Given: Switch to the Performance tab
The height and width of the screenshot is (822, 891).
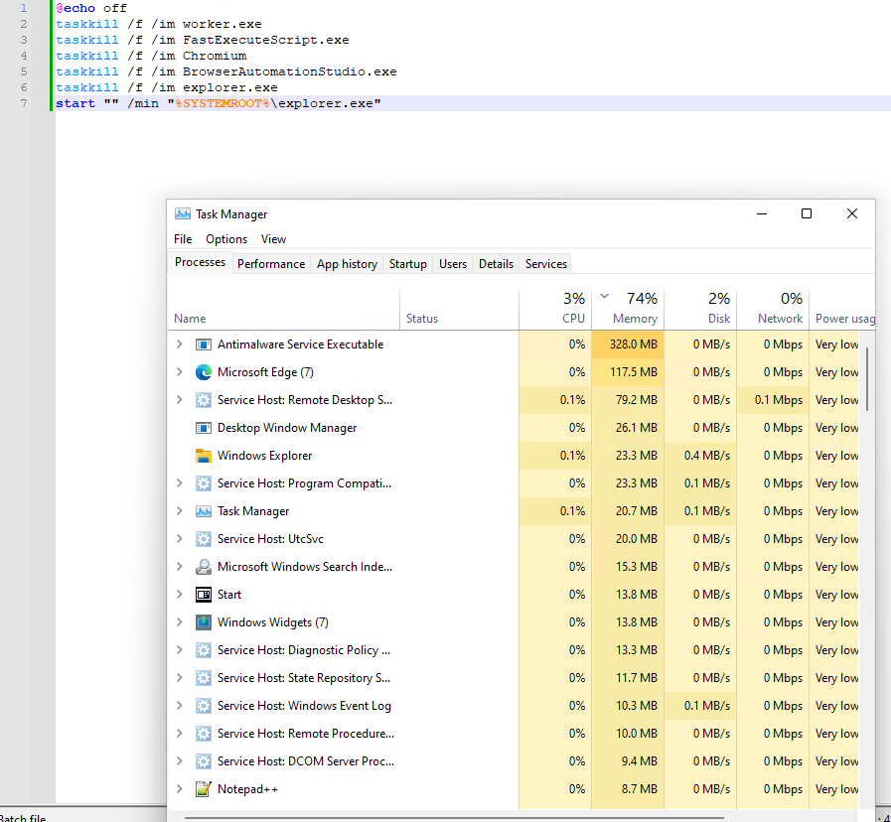Looking at the screenshot, I should (271, 264).
